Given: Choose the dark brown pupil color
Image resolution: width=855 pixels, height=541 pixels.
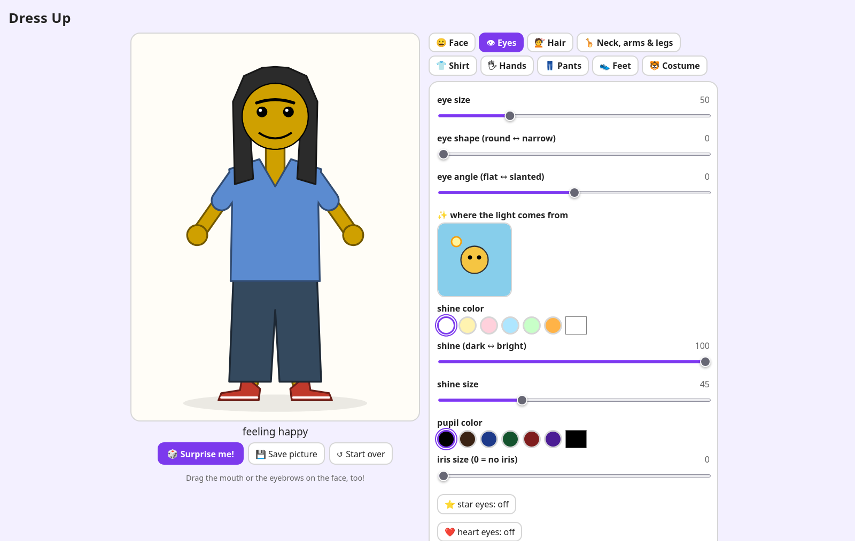Looking at the screenshot, I should point(468,439).
